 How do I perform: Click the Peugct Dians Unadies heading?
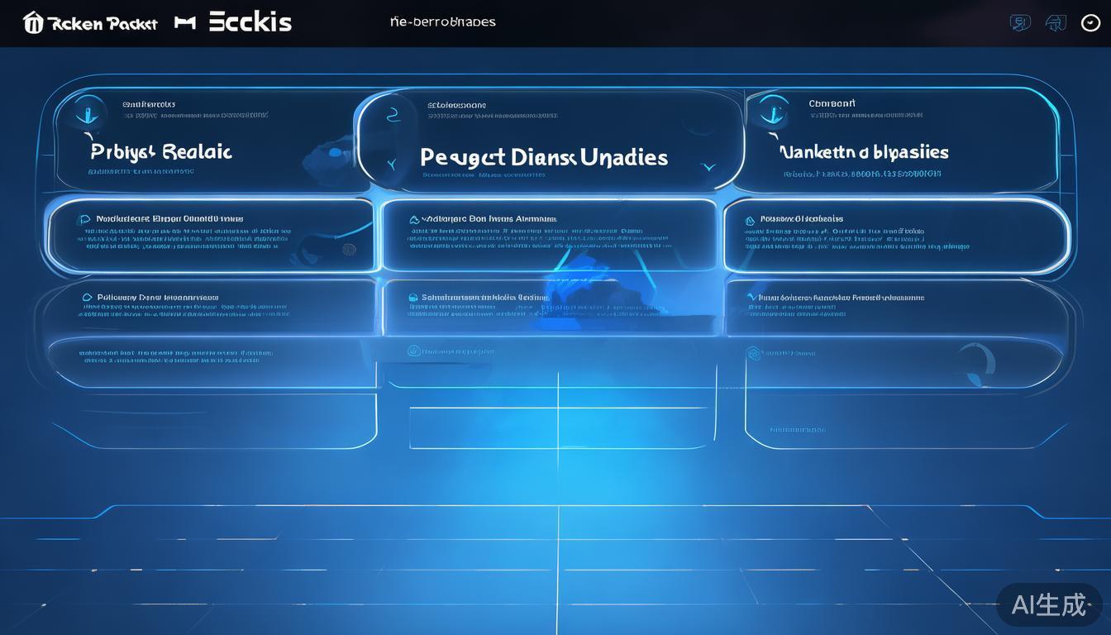pos(543,157)
